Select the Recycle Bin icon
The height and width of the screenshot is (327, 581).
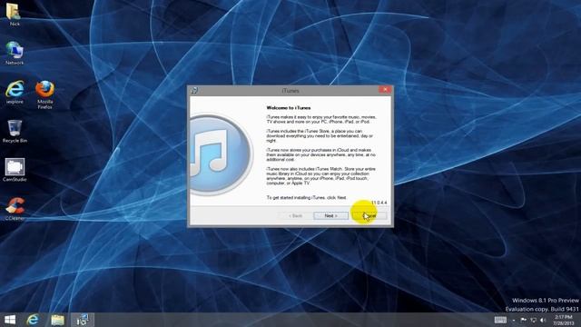point(15,131)
